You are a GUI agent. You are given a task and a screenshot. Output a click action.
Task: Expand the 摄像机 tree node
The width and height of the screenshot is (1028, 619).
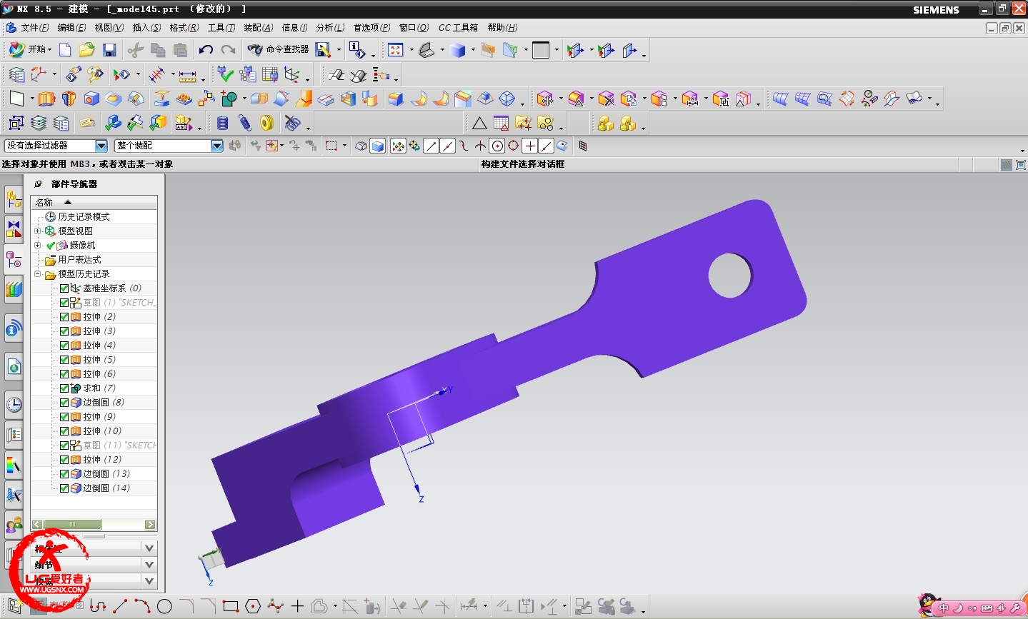(38, 245)
